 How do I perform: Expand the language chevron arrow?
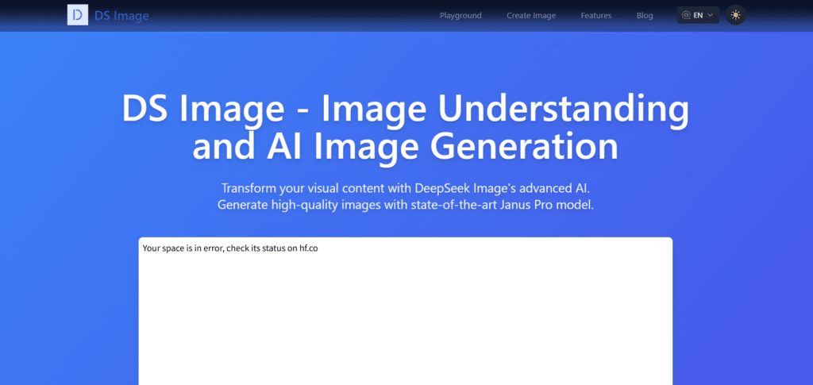pos(711,15)
